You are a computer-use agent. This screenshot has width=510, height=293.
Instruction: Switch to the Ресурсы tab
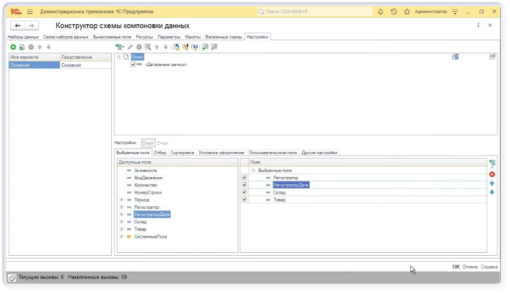[x=144, y=37]
